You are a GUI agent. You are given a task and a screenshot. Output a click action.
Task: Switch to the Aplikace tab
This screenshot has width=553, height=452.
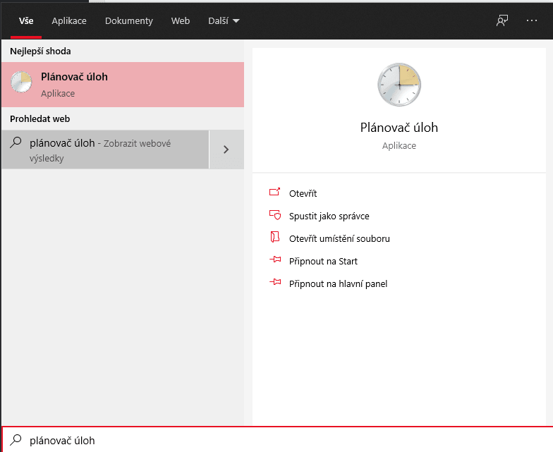tap(69, 21)
